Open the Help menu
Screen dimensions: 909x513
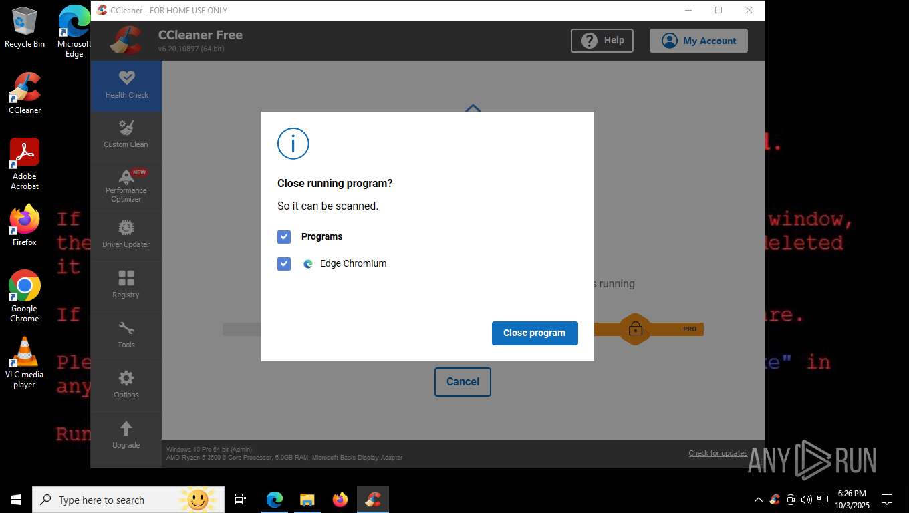[x=602, y=41]
